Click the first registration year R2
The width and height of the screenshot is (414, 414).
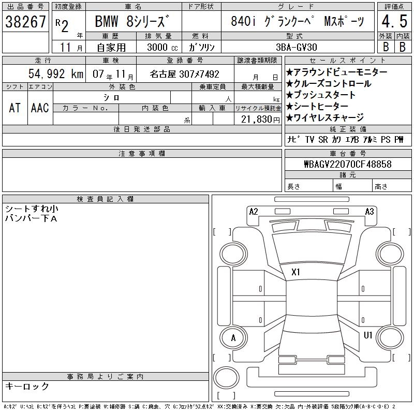[62, 25]
